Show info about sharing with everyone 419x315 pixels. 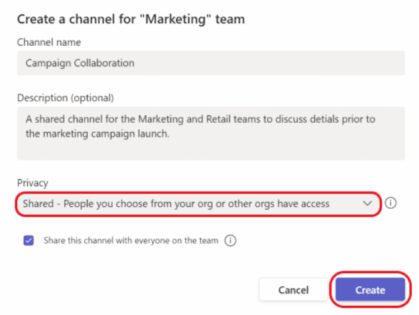coord(230,240)
